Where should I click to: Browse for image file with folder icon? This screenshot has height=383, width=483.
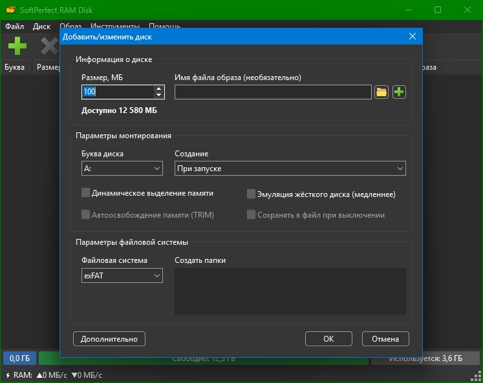click(381, 92)
